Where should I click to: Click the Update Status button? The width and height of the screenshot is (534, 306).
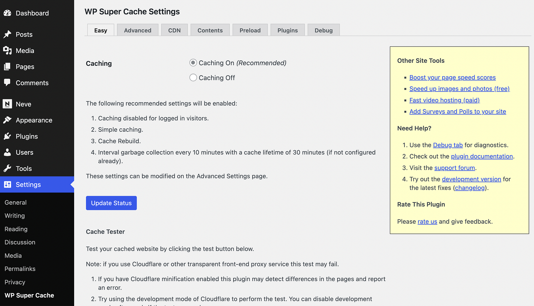click(x=111, y=203)
